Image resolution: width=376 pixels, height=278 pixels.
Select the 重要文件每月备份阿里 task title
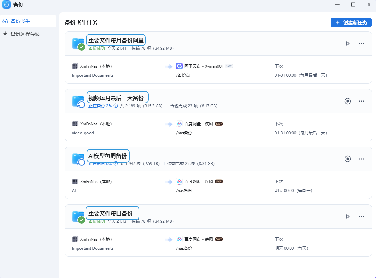[x=116, y=40]
